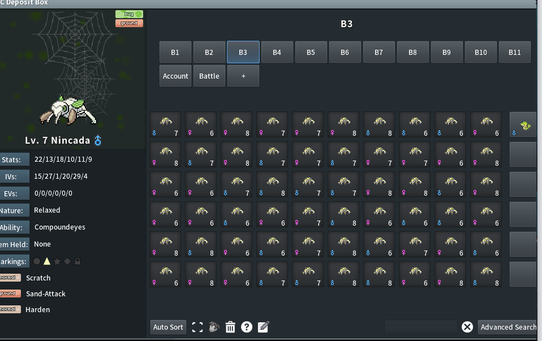The width and height of the screenshot is (542, 341).
Task: Click the IVs value 15/27/1/20/29/4
Action: pyautogui.click(x=61, y=176)
